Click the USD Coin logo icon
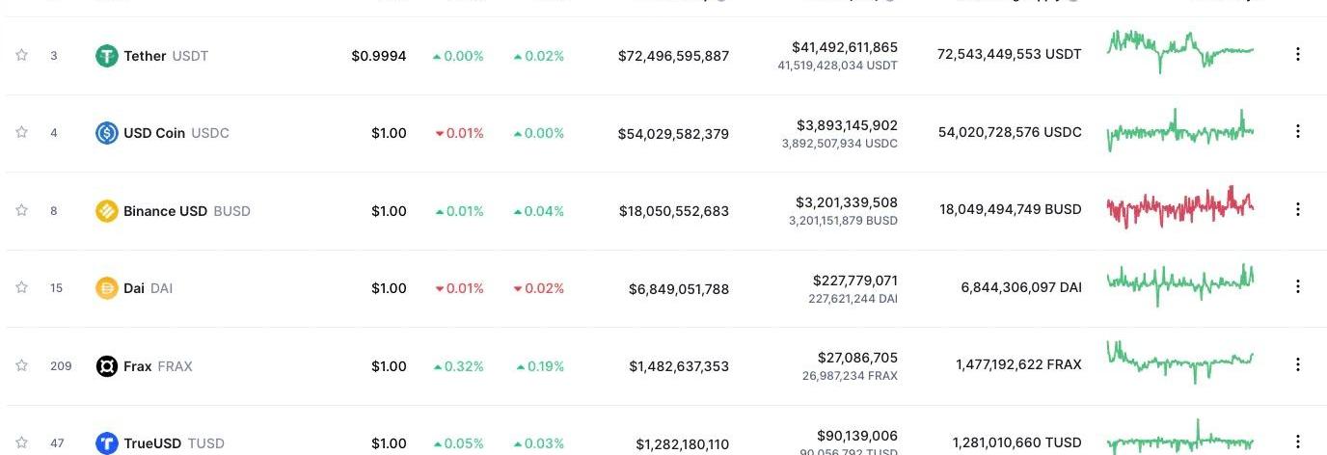The height and width of the screenshot is (455, 1327). (106, 133)
